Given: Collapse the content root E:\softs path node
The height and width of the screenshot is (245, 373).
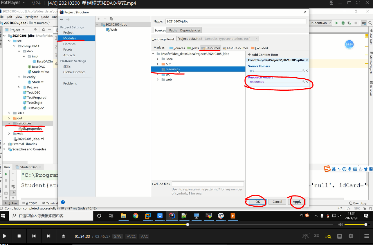Looking at the screenshot, I should coord(154,54).
